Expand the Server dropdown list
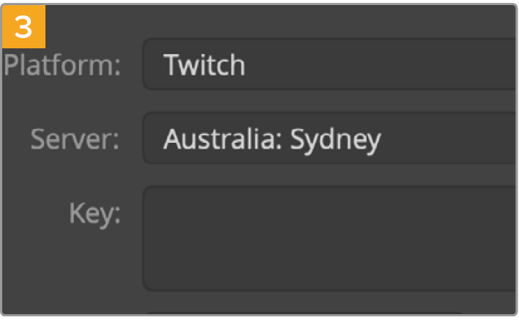519x320 pixels. [x=330, y=138]
